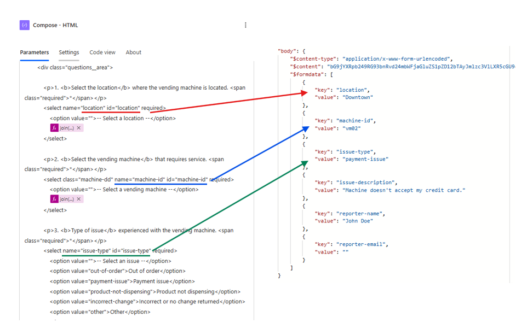Select the About tab

click(x=133, y=52)
